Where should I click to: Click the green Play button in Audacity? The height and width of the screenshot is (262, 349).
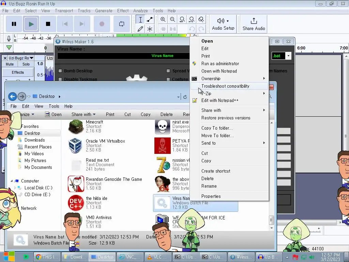pyautogui.click(x=31, y=24)
